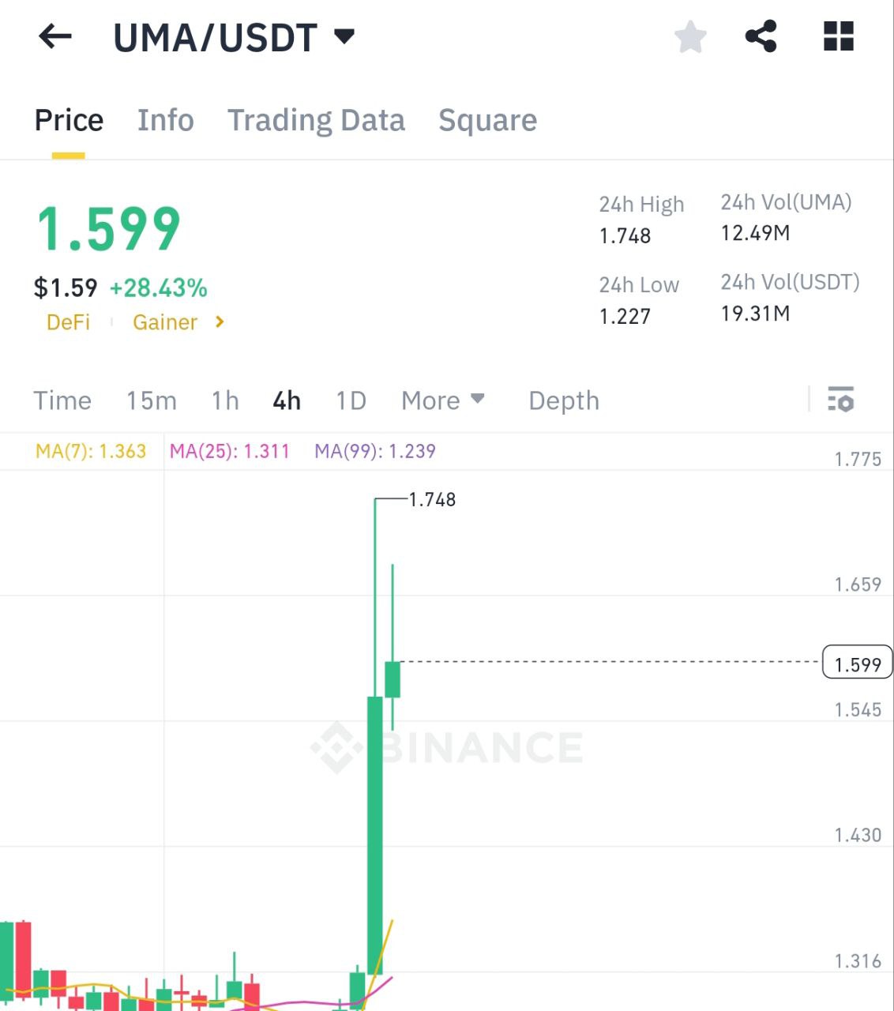Switch to the Info tab

pyautogui.click(x=165, y=121)
